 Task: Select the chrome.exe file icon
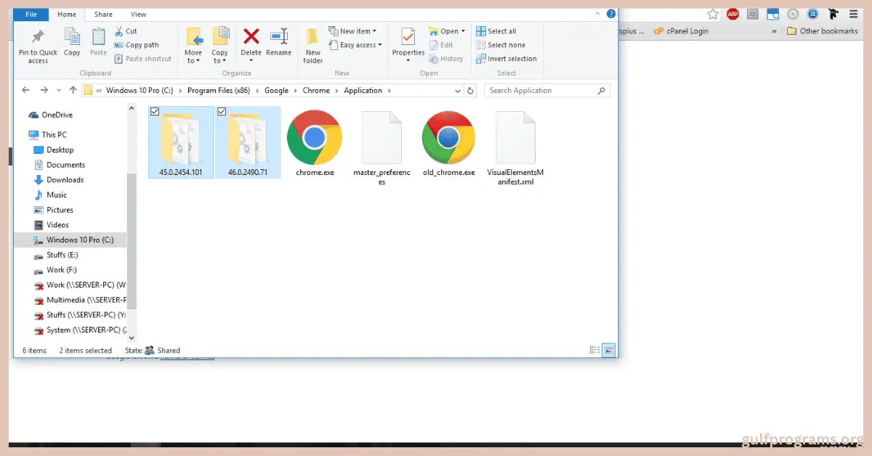click(315, 137)
